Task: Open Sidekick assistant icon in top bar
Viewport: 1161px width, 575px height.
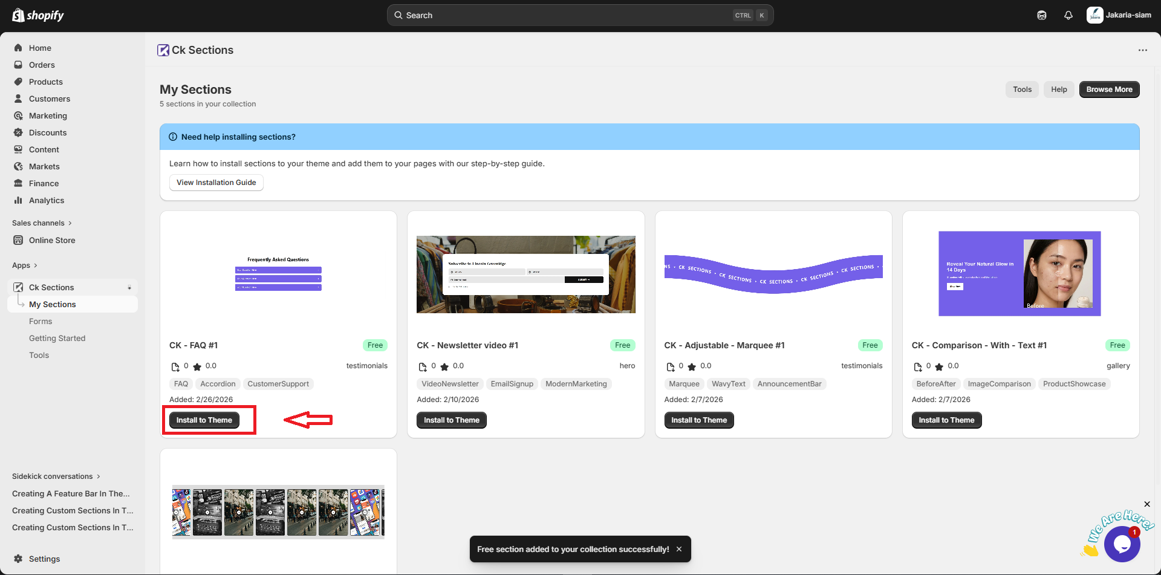Action: point(1041,15)
